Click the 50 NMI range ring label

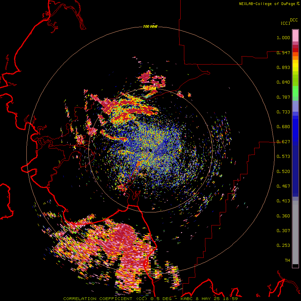[150, 89]
